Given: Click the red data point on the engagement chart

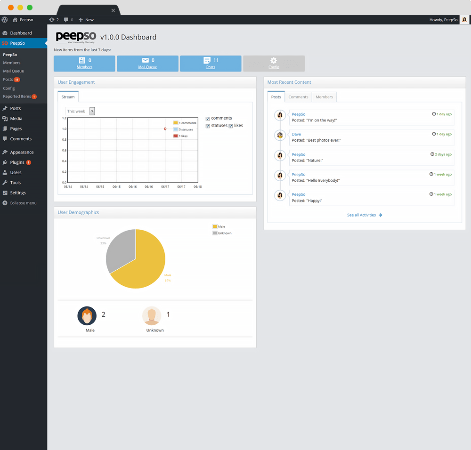Looking at the screenshot, I should click(x=165, y=129).
